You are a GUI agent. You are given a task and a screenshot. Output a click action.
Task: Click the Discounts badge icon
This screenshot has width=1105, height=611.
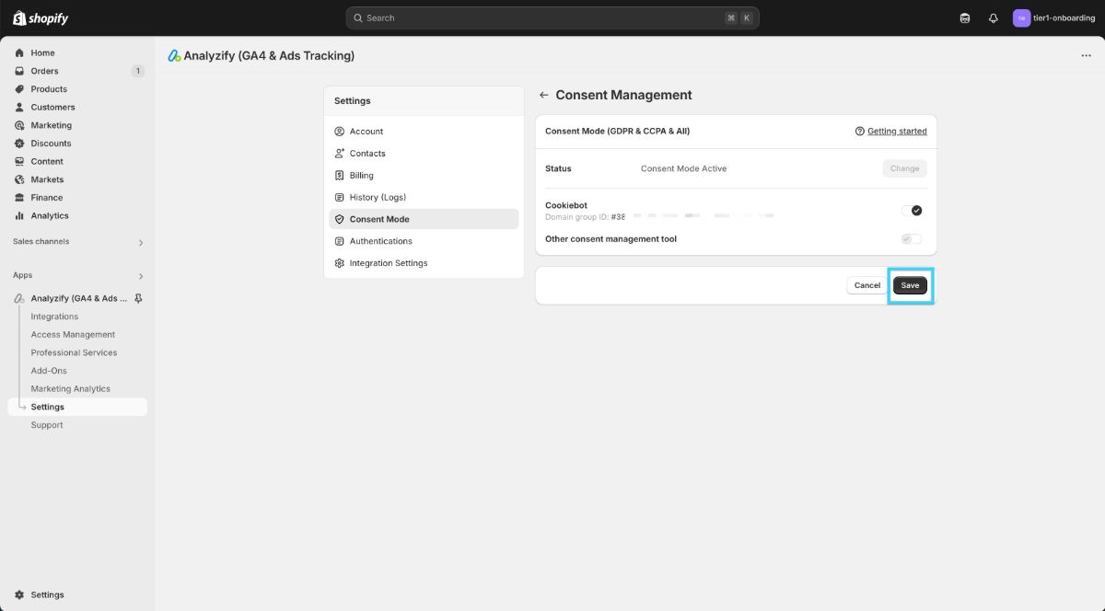click(x=19, y=144)
